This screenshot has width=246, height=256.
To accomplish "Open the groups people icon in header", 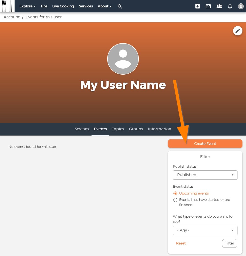I will pyautogui.click(x=219, y=6).
